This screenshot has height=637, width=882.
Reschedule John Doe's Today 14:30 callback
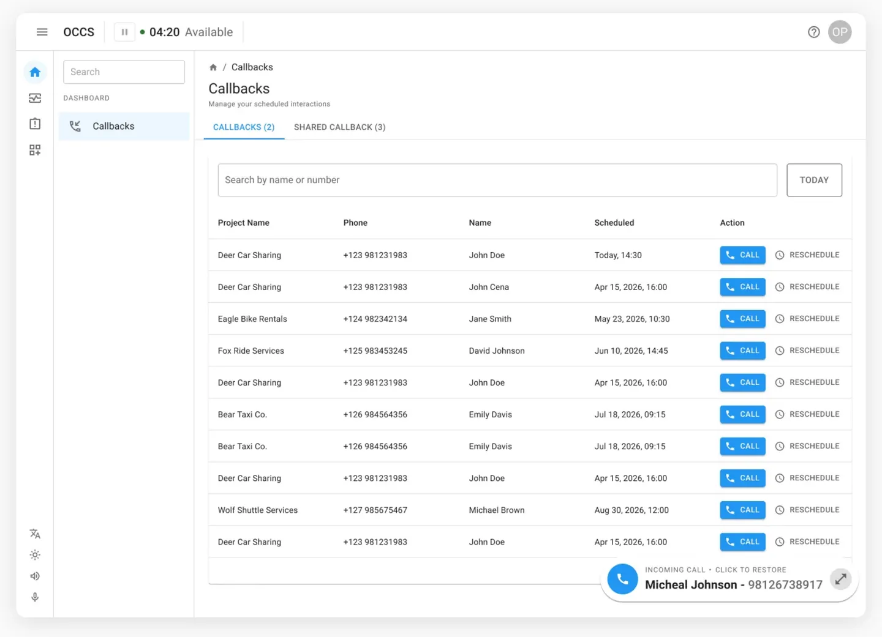click(x=807, y=255)
